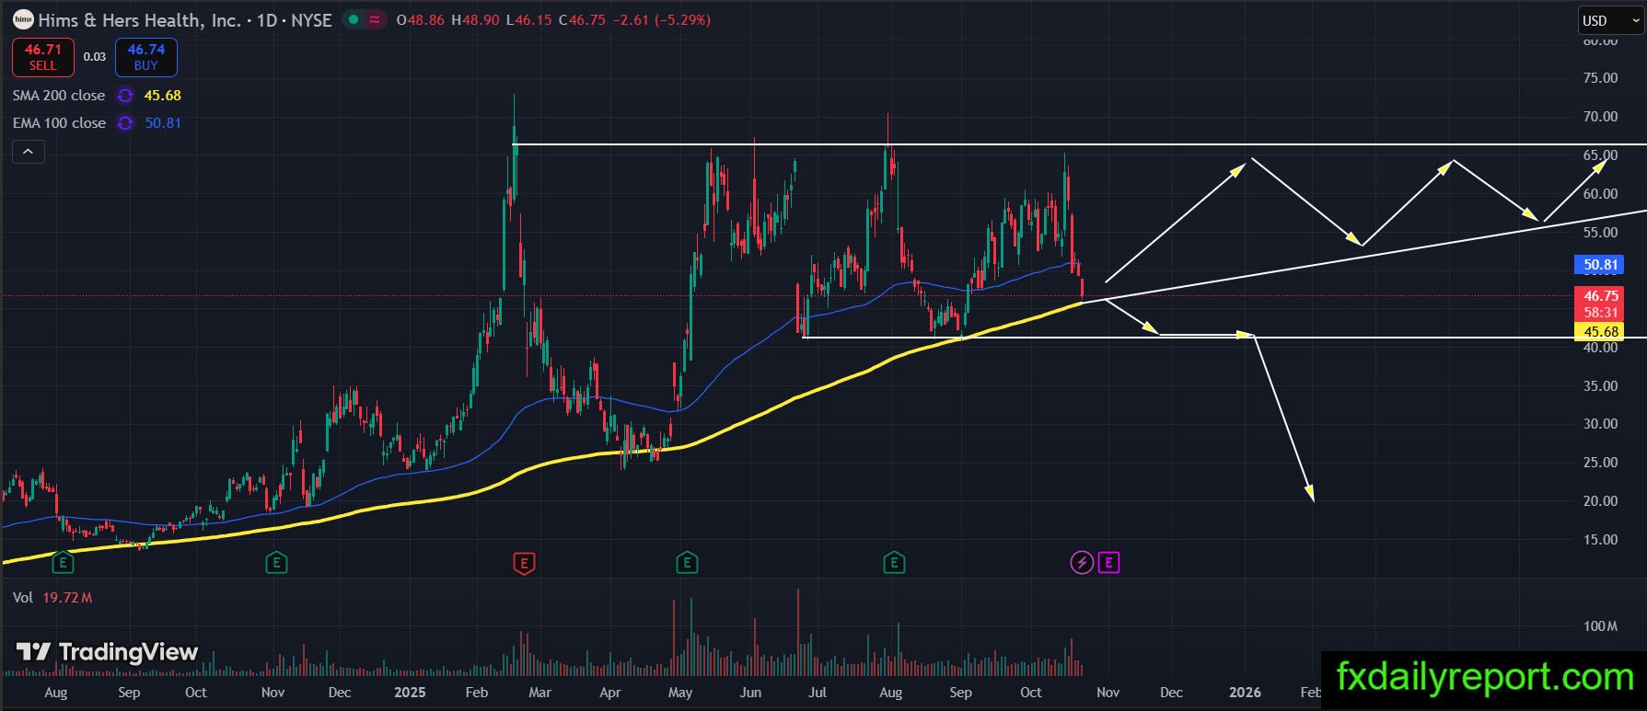Open the USD currency dropdown
The width and height of the screenshot is (1647, 711).
click(1609, 20)
